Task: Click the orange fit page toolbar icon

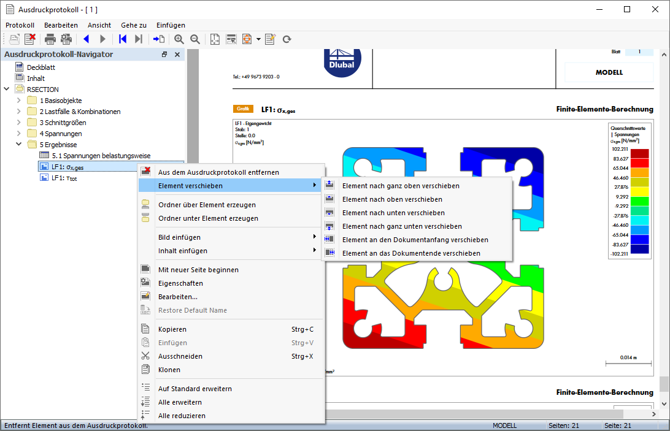Action: pyautogui.click(x=247, y=39)
